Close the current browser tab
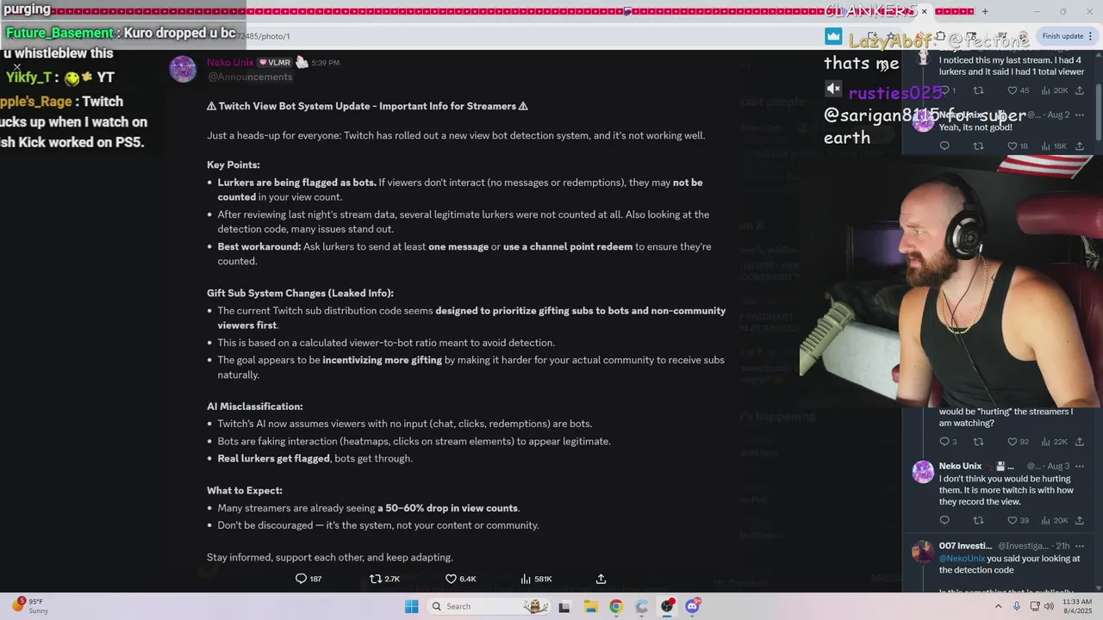This screenshot has width=1103, height=620. coord(924,11)
